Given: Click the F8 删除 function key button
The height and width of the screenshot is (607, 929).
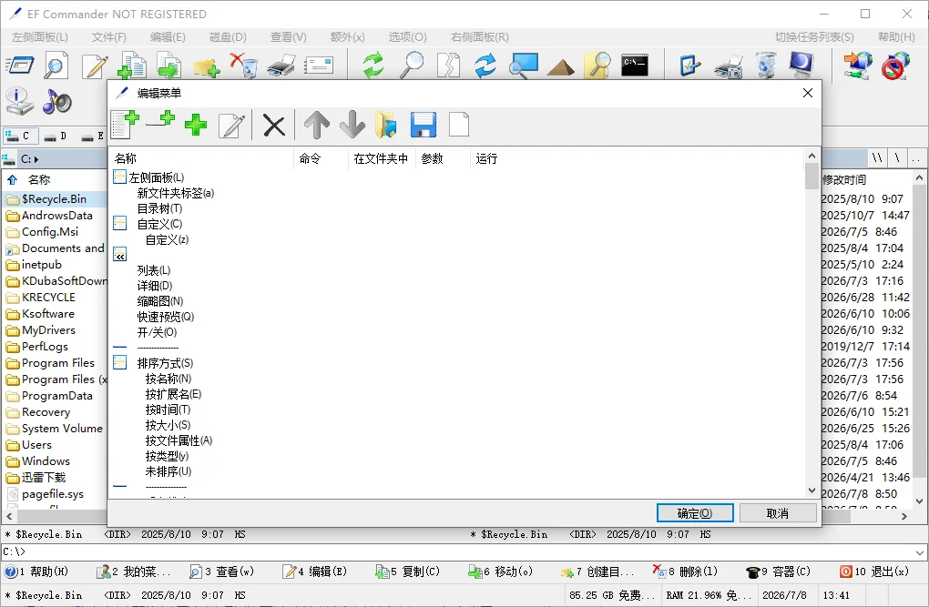Looking at the screenshot, I should tap(686, 572).
